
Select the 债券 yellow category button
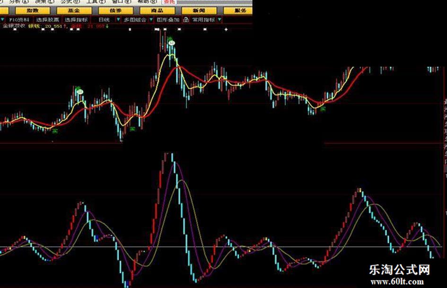115,11
